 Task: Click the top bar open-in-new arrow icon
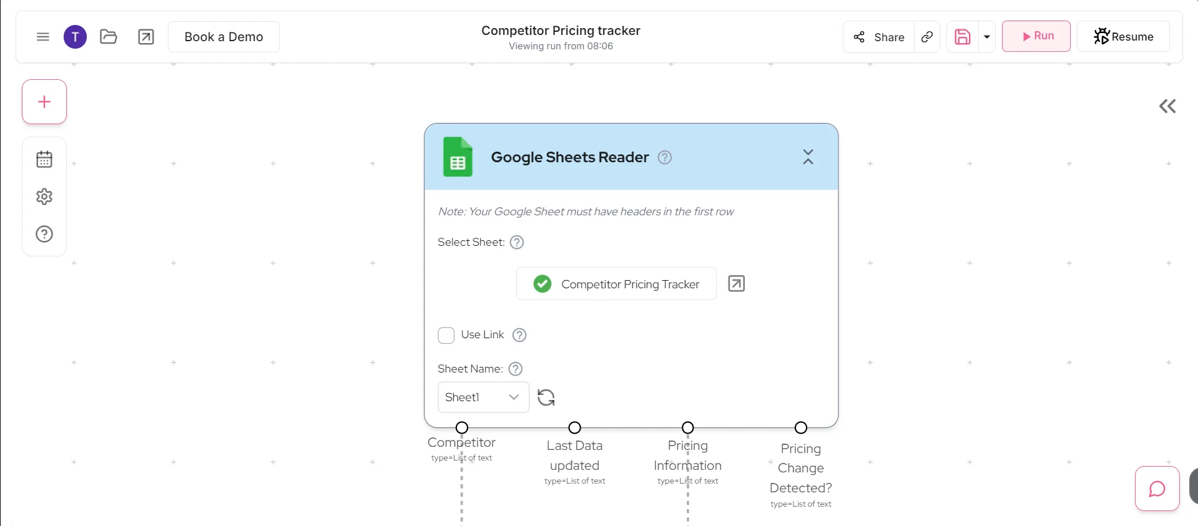tap(146, 37)
